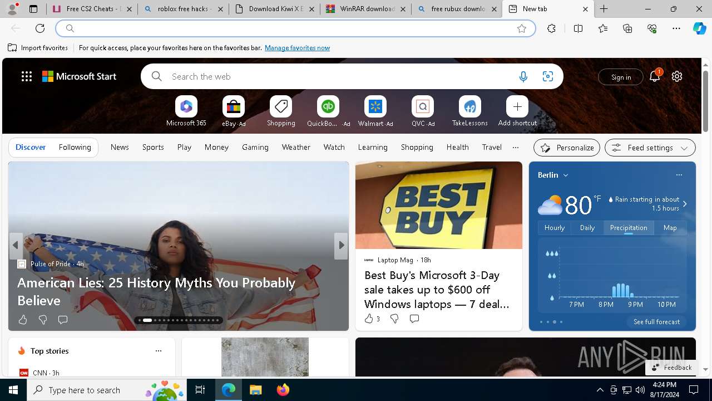Select the Hourly weather tab
The width and height of the screenshot is (712, 401).
point(555,228)
